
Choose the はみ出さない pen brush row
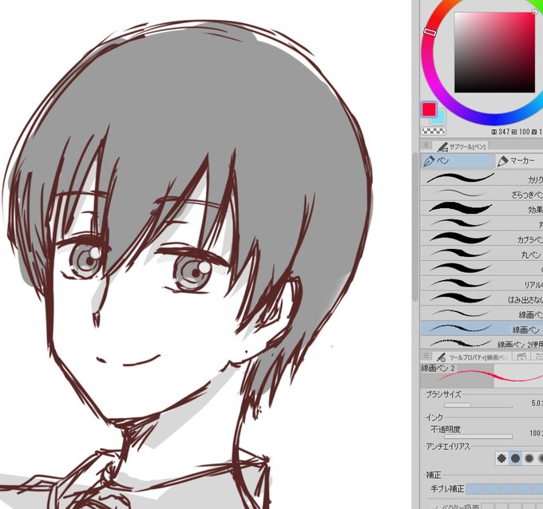tap(482, 298)
